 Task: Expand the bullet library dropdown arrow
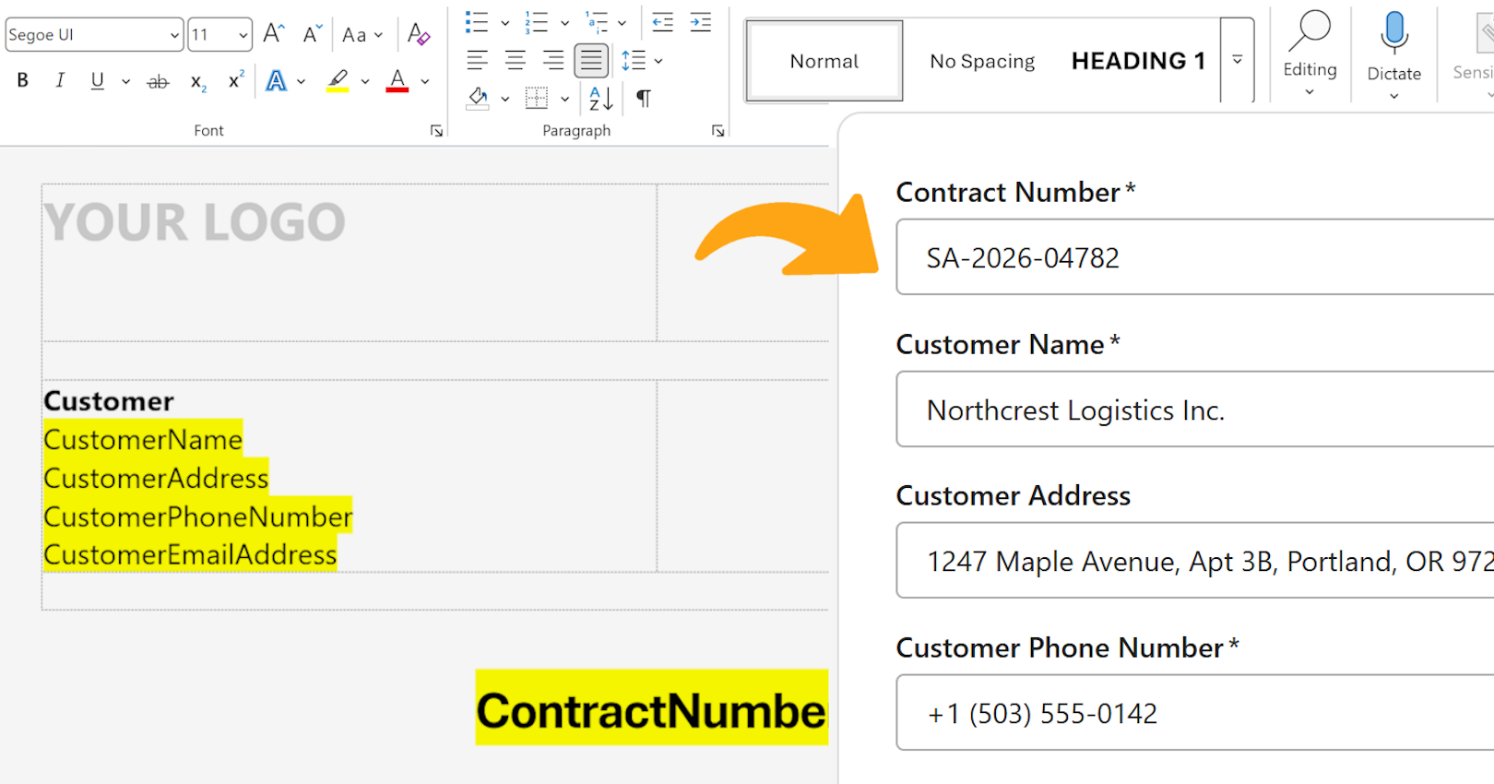click(x=504, y=23)
